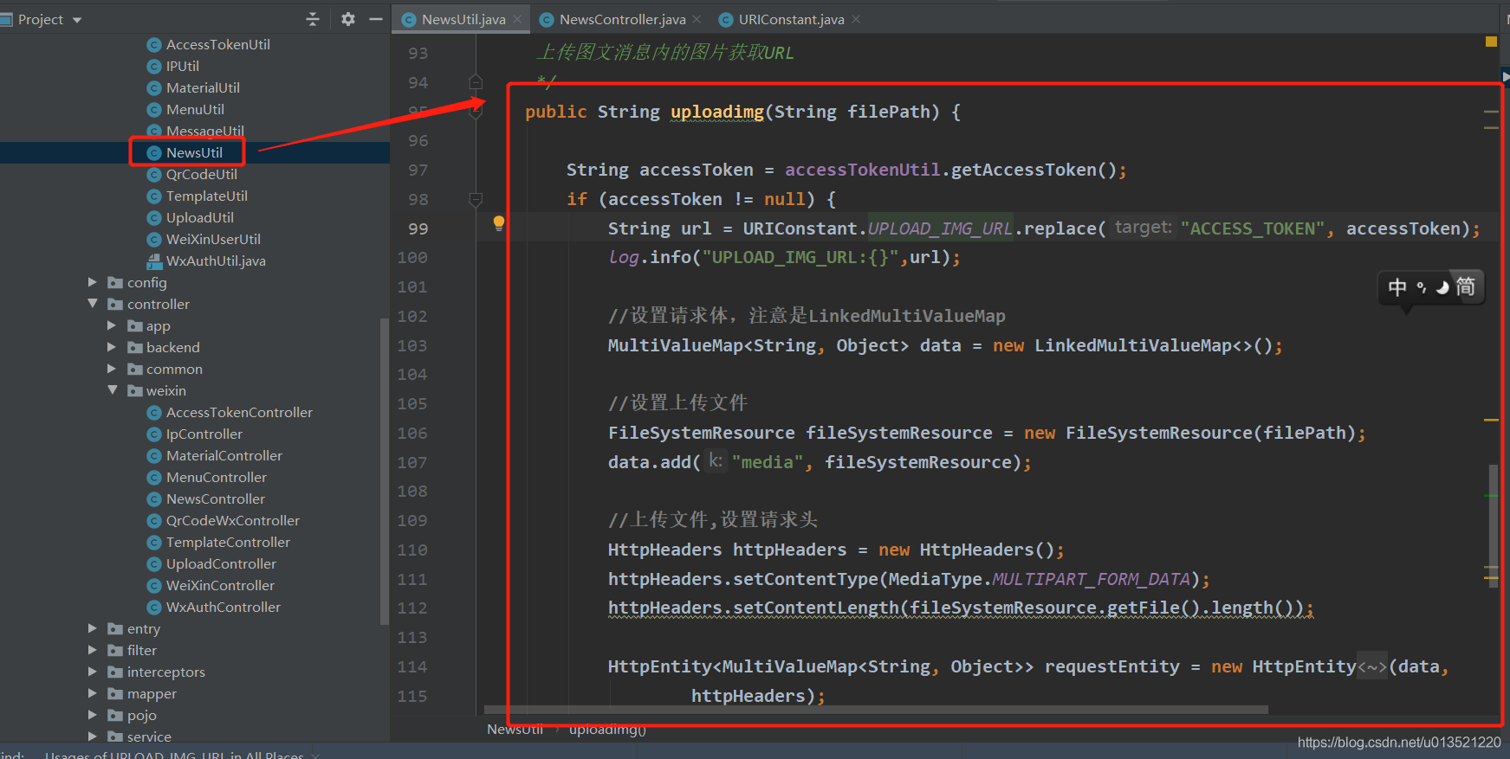Toggle IME punctuation mode icon
This screenshot has width=1510, height=759.
[1422, 287]
